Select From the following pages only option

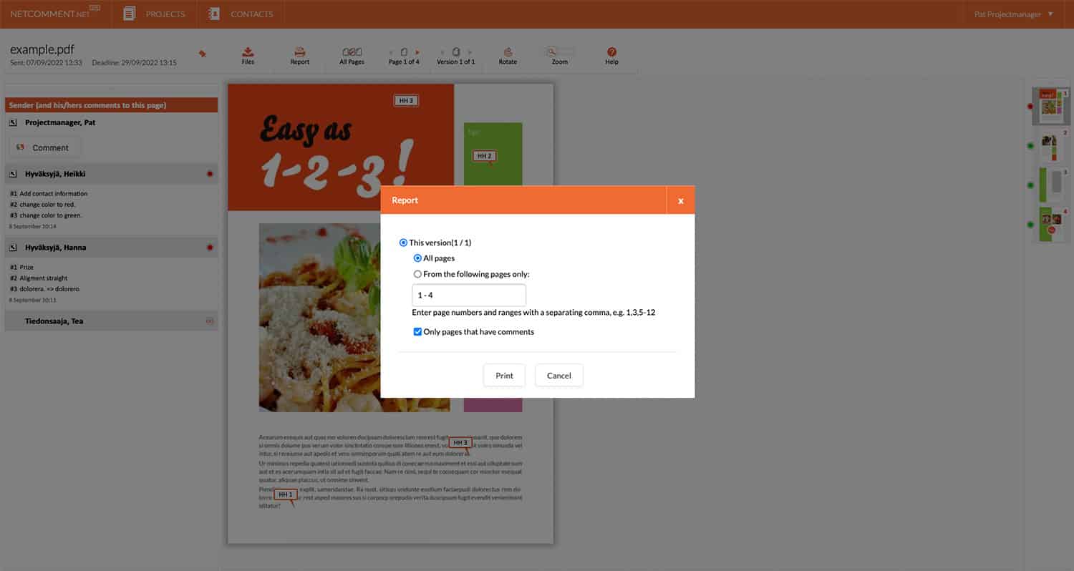pyautogui.click(x=417, y=274)
